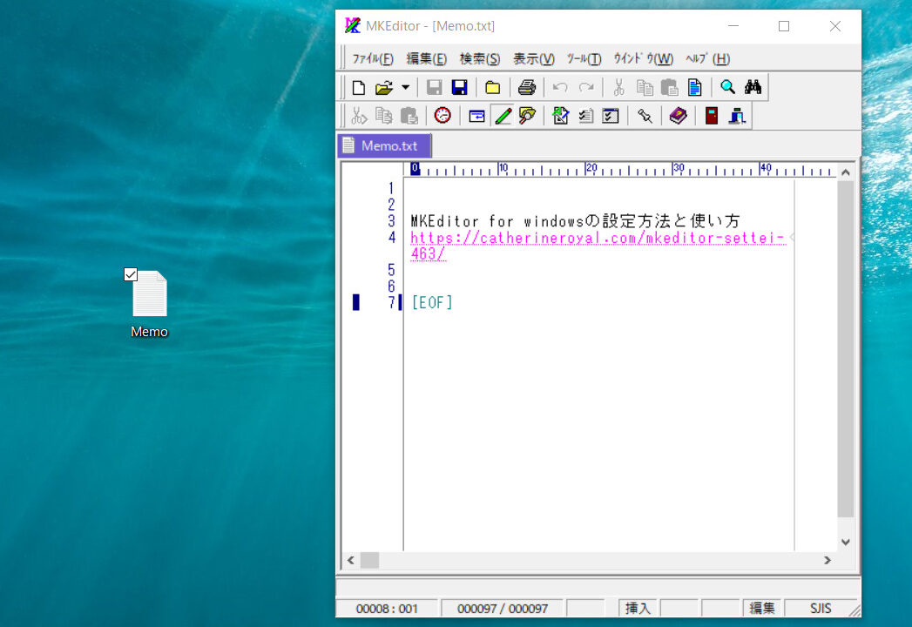Open the 検索(S) menu
Screen dimensions: 912x627
pyautogui.click(x=480, y=58)
